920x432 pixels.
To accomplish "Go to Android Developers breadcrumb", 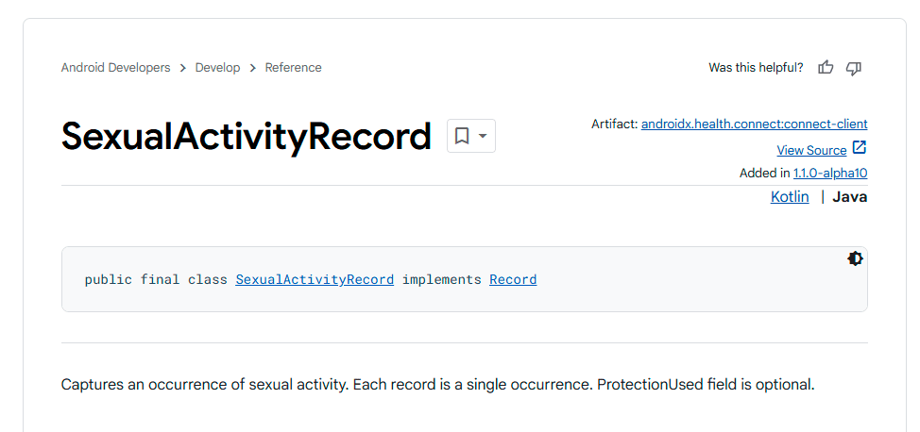I will coord(115,68).
